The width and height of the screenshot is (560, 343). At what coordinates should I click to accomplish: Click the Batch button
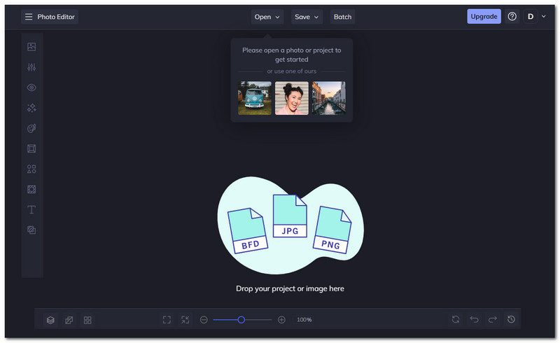pos(342,17)
